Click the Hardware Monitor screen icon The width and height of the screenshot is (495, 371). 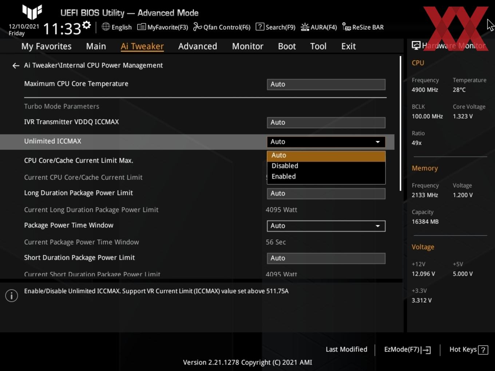click(x=416, y=45)
